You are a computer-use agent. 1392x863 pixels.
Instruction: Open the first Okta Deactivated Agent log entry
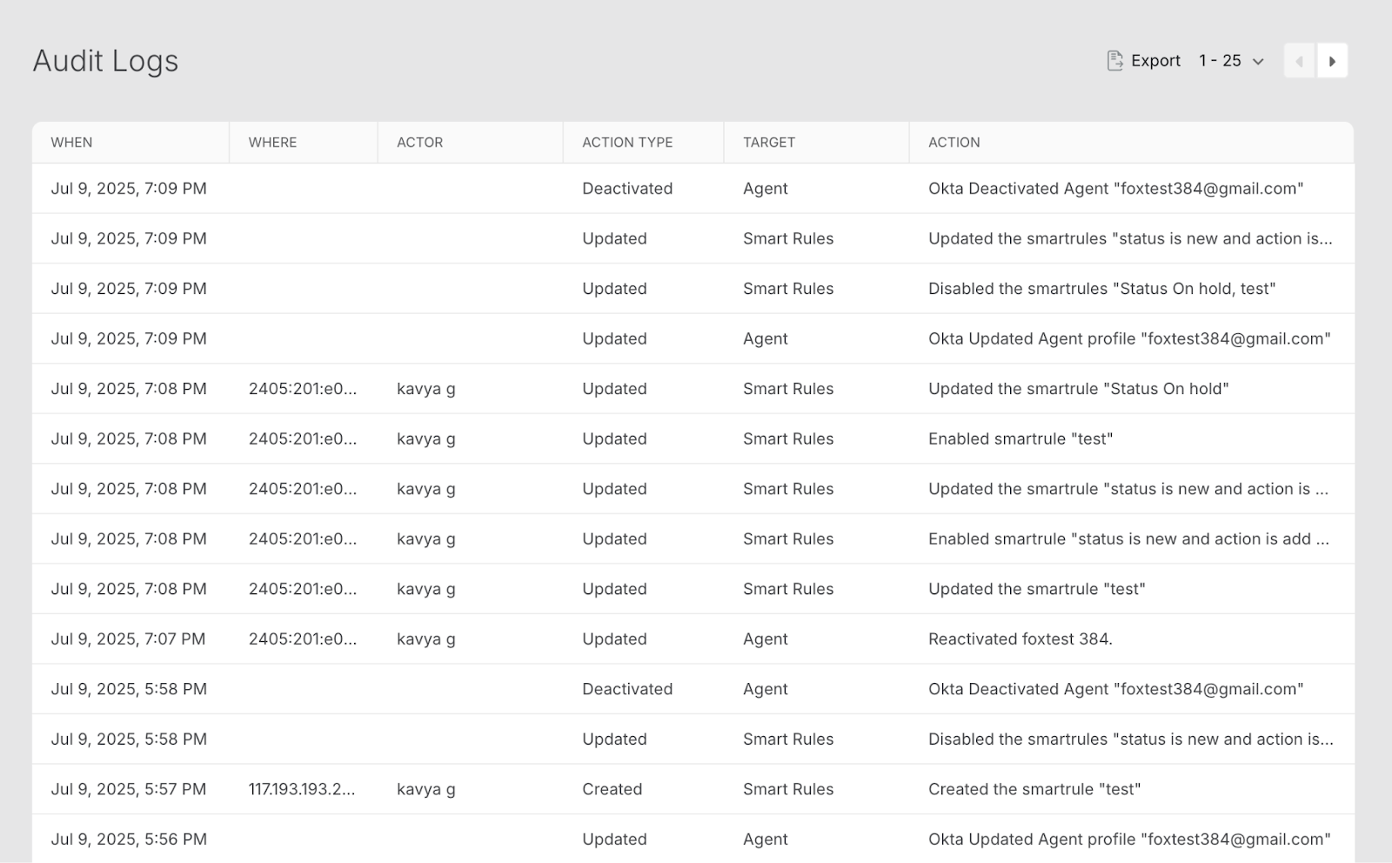(1115, 189)
